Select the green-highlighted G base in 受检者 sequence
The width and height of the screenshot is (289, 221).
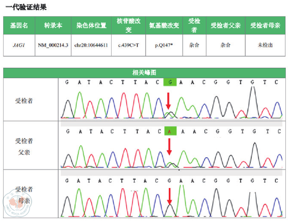(170, 82)
